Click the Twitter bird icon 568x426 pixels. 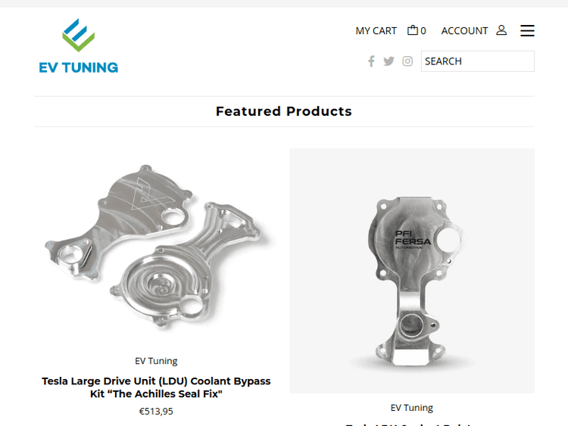[389, 61]
